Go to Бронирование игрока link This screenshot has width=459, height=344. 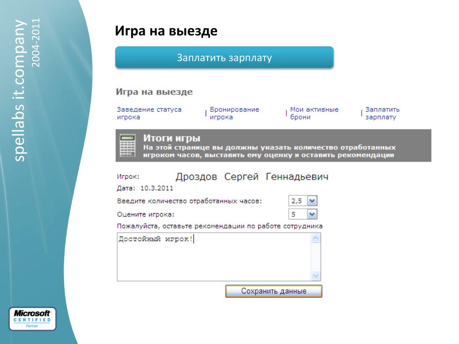[234, 113]
